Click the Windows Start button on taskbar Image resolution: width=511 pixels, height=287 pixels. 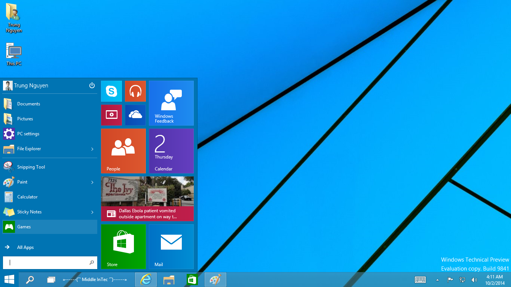point(9,280)
